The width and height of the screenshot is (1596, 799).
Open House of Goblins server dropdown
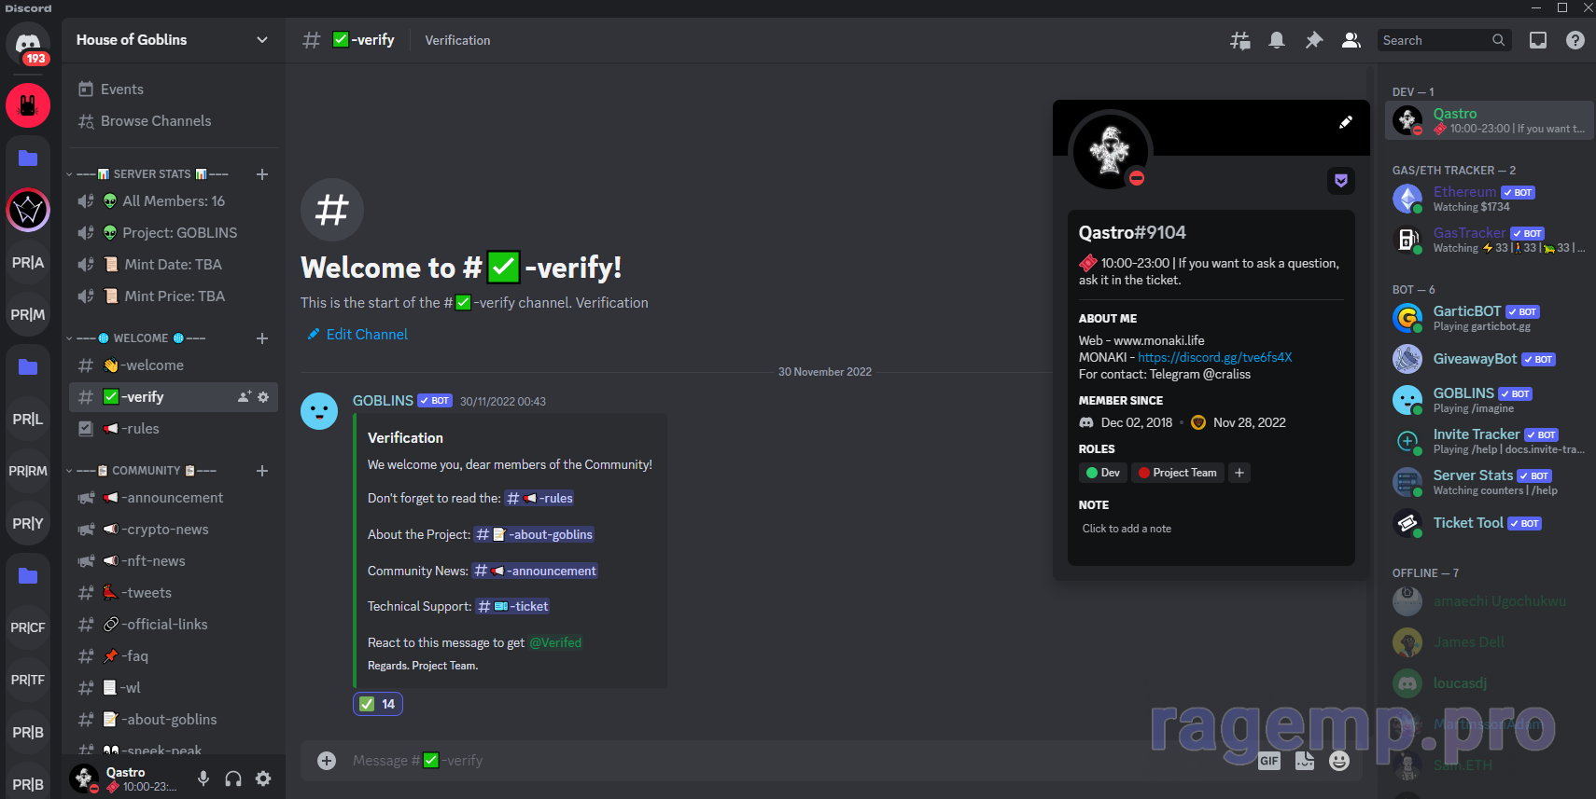[x=174, y=40]
